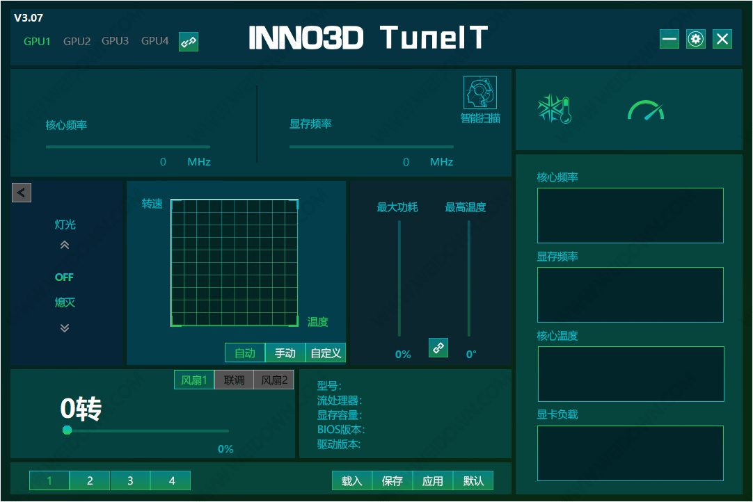Close the TuneIT window
This screenshot has width=753, height=502.
coord(722,39)
